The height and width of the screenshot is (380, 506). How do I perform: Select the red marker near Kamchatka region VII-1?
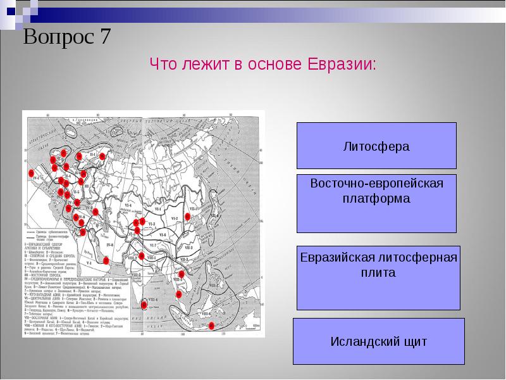[x=187, y=215]
